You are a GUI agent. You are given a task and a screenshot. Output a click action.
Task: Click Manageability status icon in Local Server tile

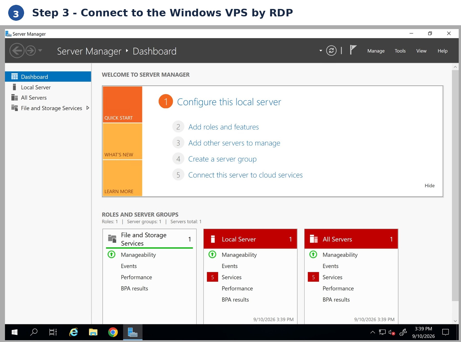(x=212, y=255)
